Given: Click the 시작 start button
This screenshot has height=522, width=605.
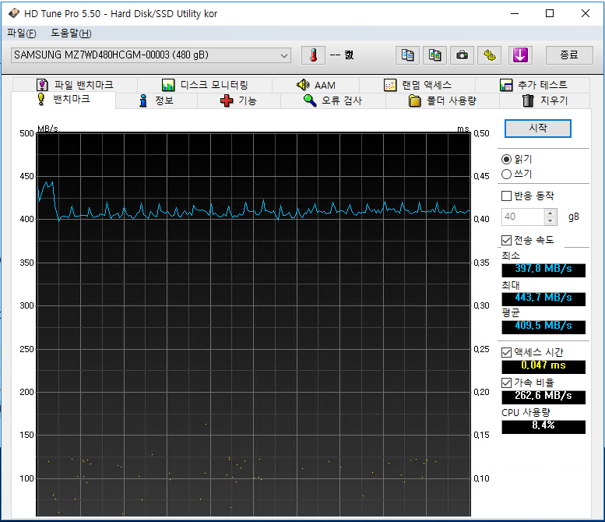Looking at the screenshot, I should coord(538,129).
